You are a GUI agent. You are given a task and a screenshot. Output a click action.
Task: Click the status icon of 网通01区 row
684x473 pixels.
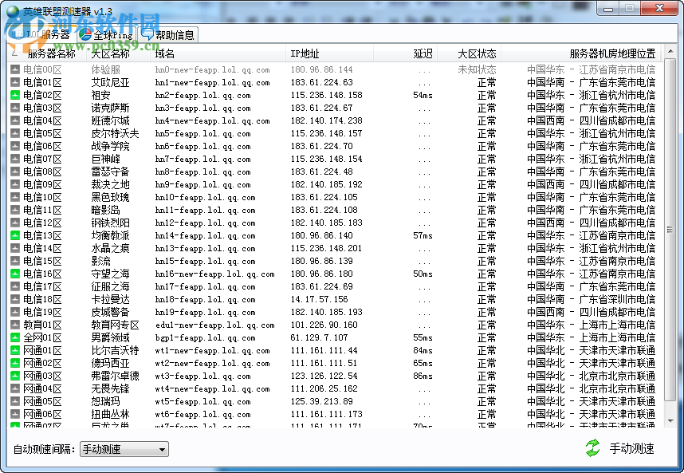pos(15,350)
